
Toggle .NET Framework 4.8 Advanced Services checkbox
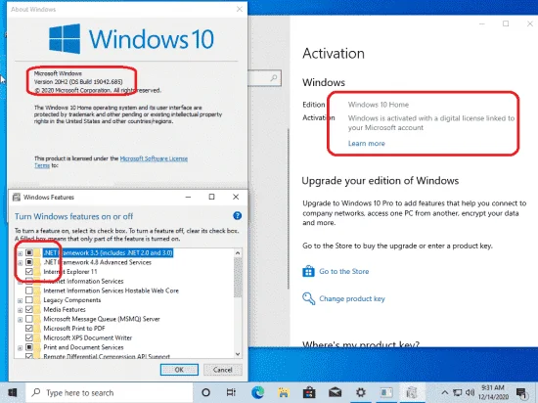coord(29,262)
